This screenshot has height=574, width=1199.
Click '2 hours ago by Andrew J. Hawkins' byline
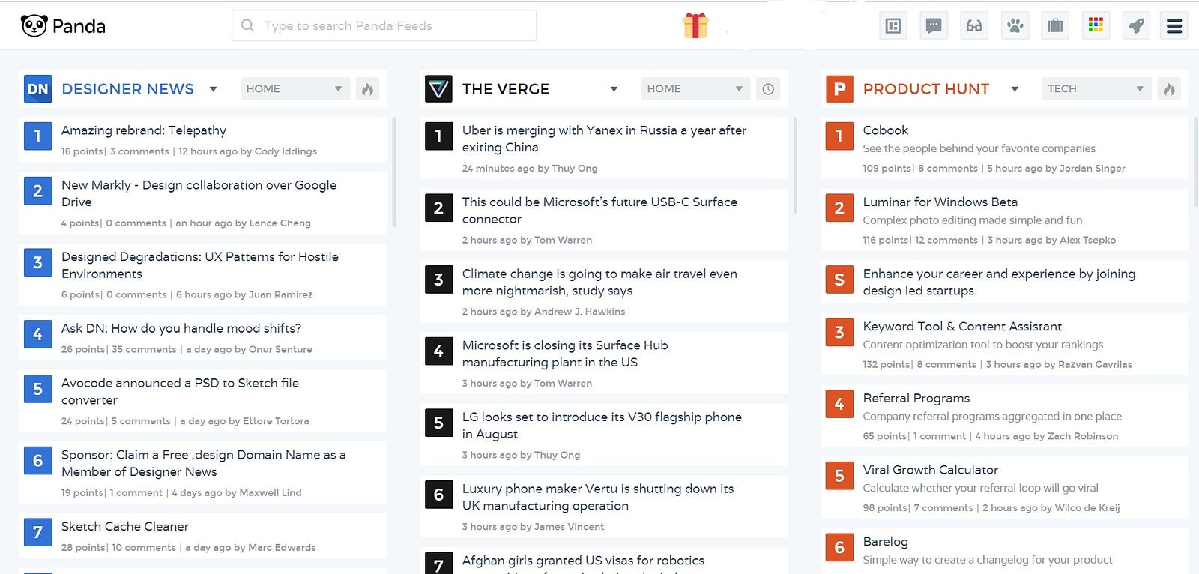543,312
